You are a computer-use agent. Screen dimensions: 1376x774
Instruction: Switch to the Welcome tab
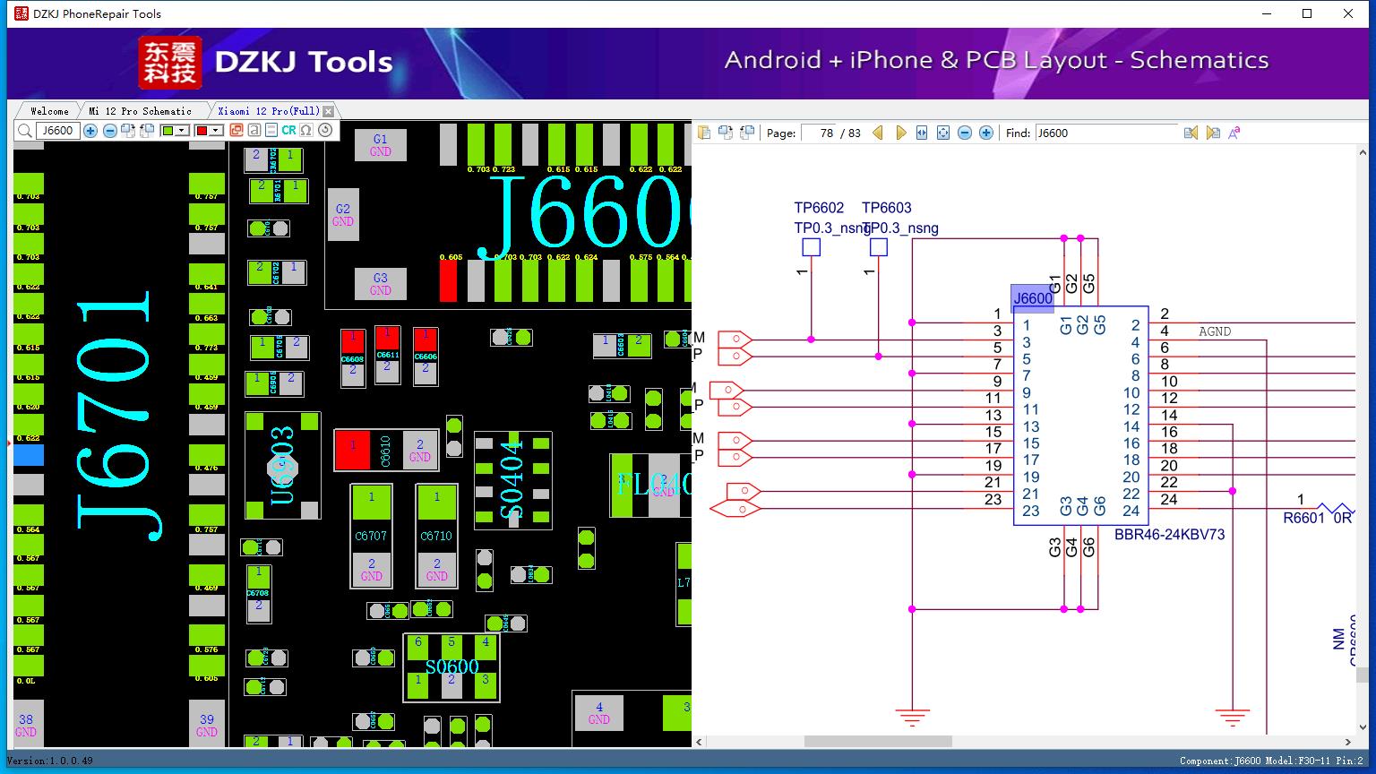tap(49, 111)
